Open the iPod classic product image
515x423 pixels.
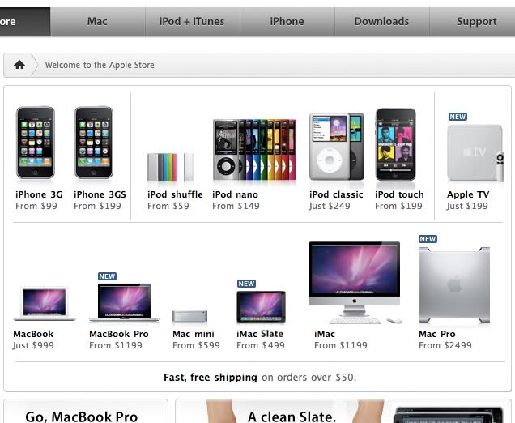(337, 147)
